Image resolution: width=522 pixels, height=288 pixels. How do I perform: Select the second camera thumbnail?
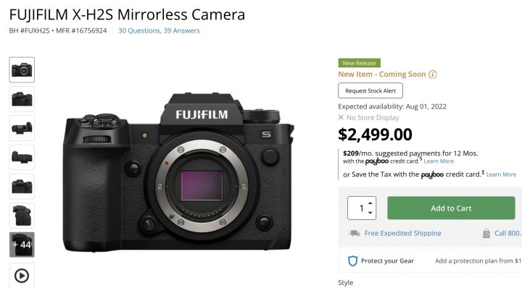22,99
